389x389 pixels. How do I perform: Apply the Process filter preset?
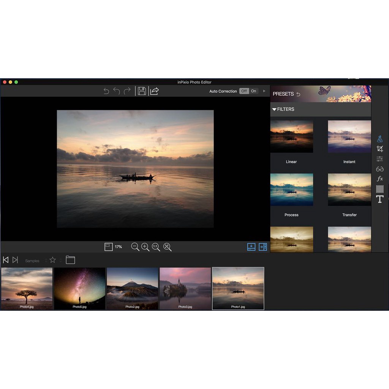pos(291,190)
